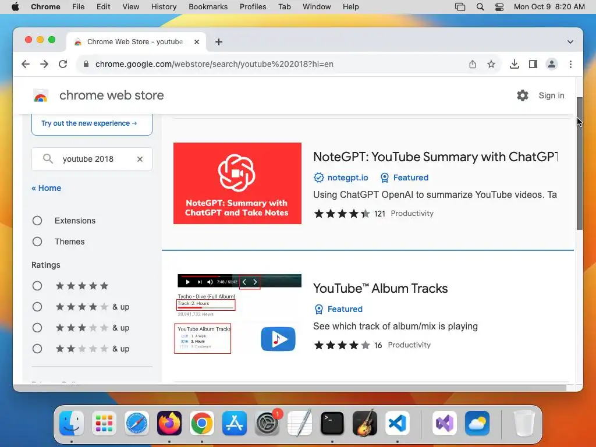
Task: Open Chrome's three-dot menu
Action: tap(570, 64)
